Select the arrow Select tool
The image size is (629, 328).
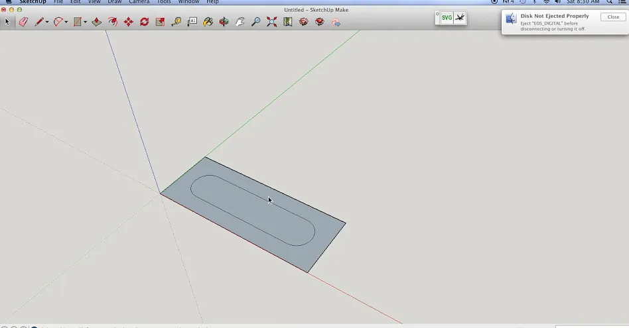click(7, 22)
